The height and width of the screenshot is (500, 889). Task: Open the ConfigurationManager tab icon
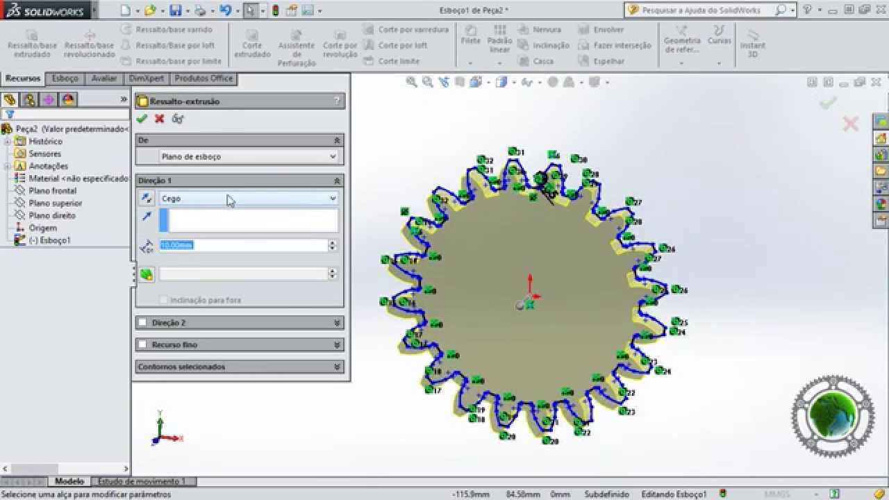tap(49, 99)
